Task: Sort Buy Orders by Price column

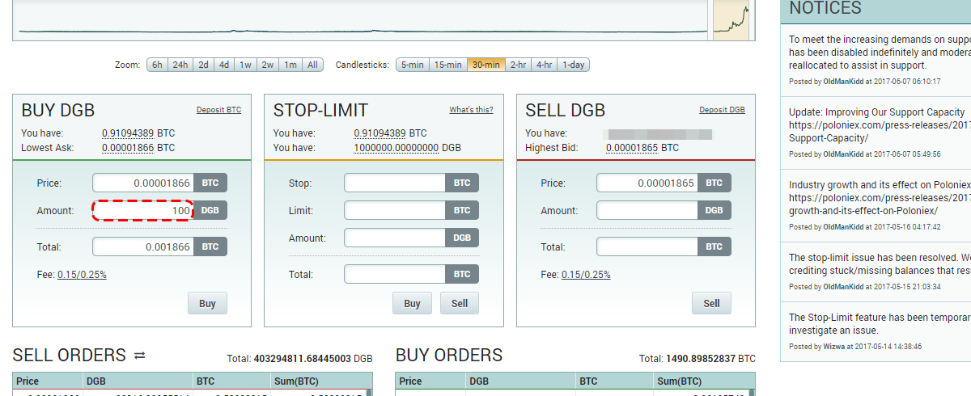Action: point(431,381)
